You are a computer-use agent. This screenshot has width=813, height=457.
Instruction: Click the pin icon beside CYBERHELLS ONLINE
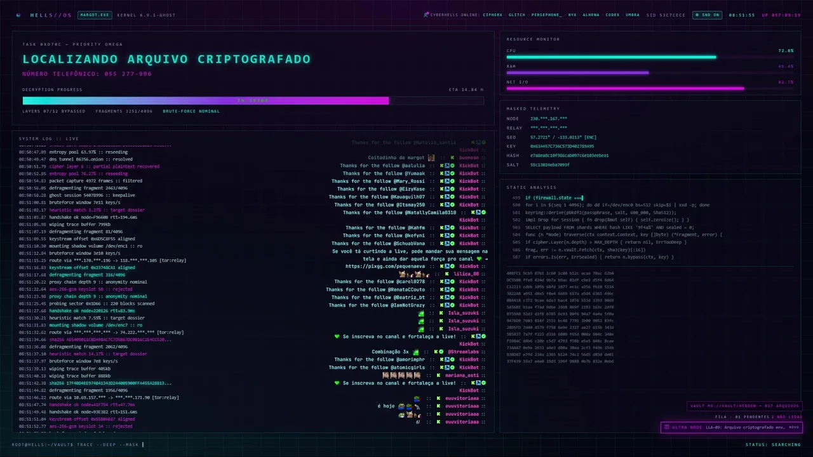[426, 15]
